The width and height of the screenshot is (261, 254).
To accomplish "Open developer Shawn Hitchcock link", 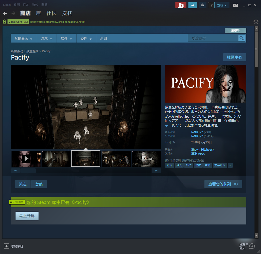I will coord(202,149).
